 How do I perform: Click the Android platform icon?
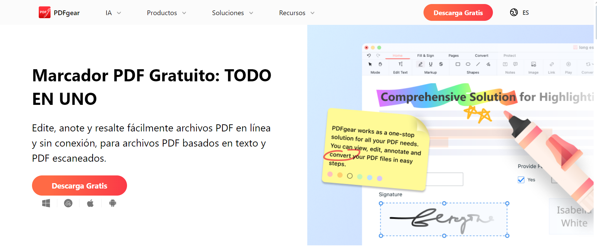coord(113,203)
